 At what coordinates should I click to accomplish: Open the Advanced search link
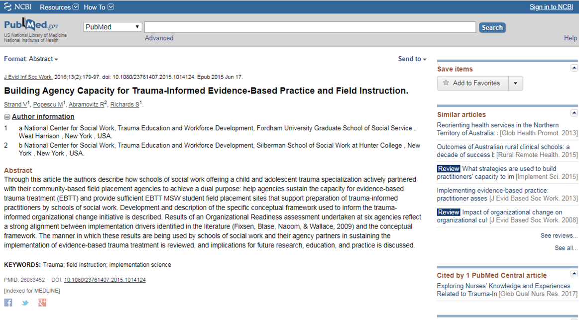159,38
